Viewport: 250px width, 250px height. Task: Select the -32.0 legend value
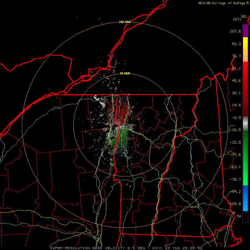(x=235, y=142)
